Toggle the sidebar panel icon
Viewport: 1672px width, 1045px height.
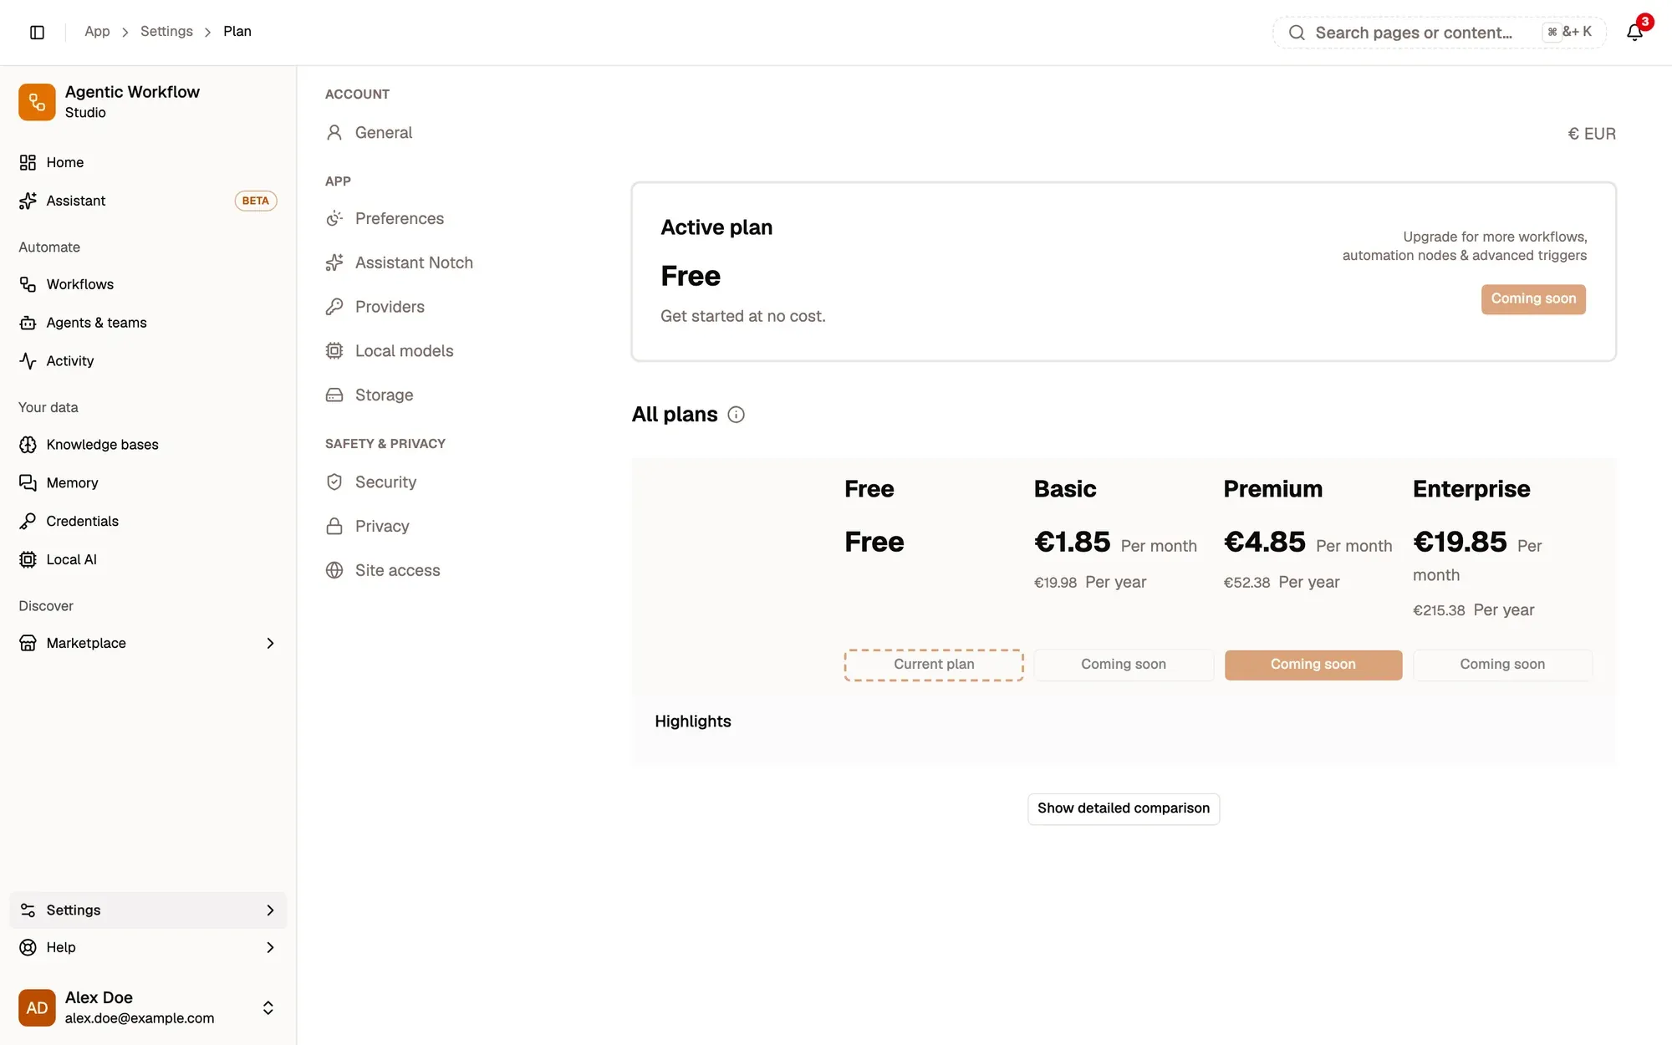[x=37, y=32]
